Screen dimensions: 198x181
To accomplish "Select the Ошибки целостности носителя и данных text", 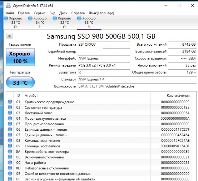I will pos(58,174).
